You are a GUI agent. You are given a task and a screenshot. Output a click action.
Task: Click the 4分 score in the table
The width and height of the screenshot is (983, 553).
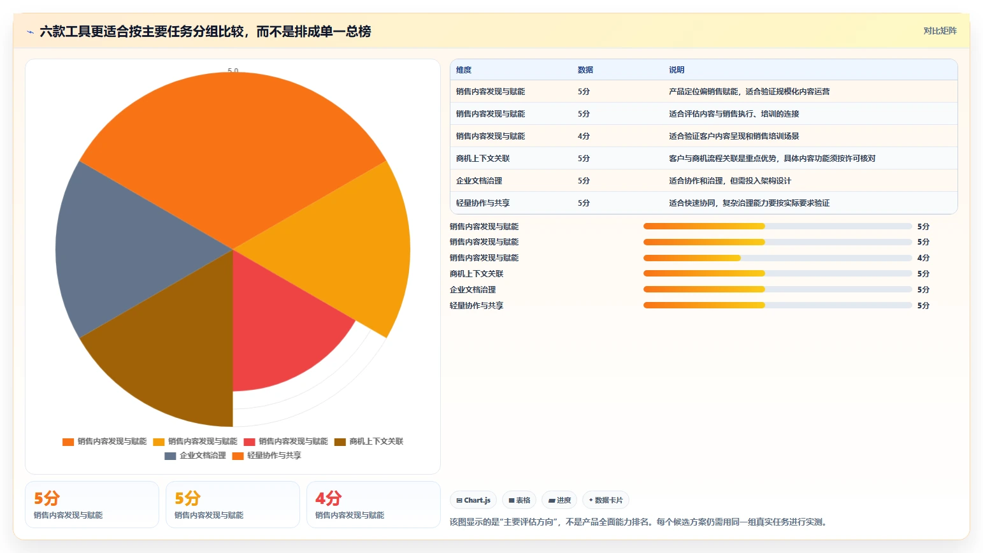click(584, 136)
